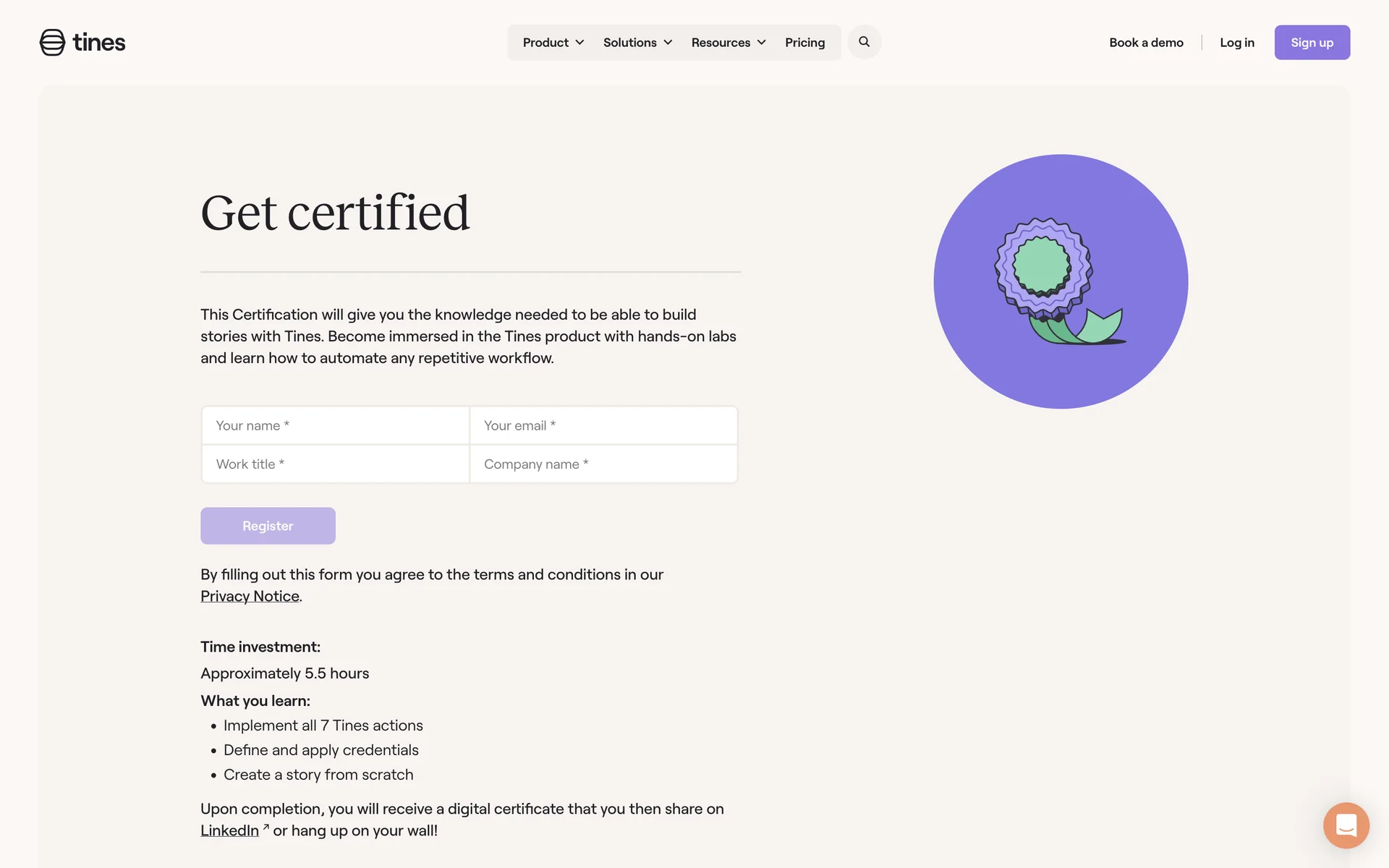This screenshot has width=1389, height=868.
Task: Focus the Your name field
Action: coord(336,425)
